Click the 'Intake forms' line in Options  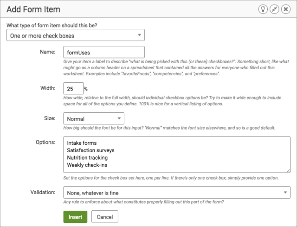(82, 143)
